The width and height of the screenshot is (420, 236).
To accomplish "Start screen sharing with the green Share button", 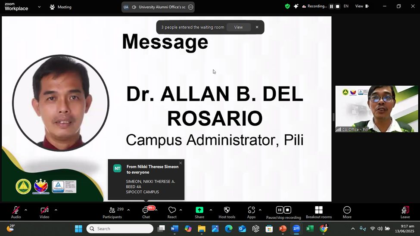I will (199, 210).
